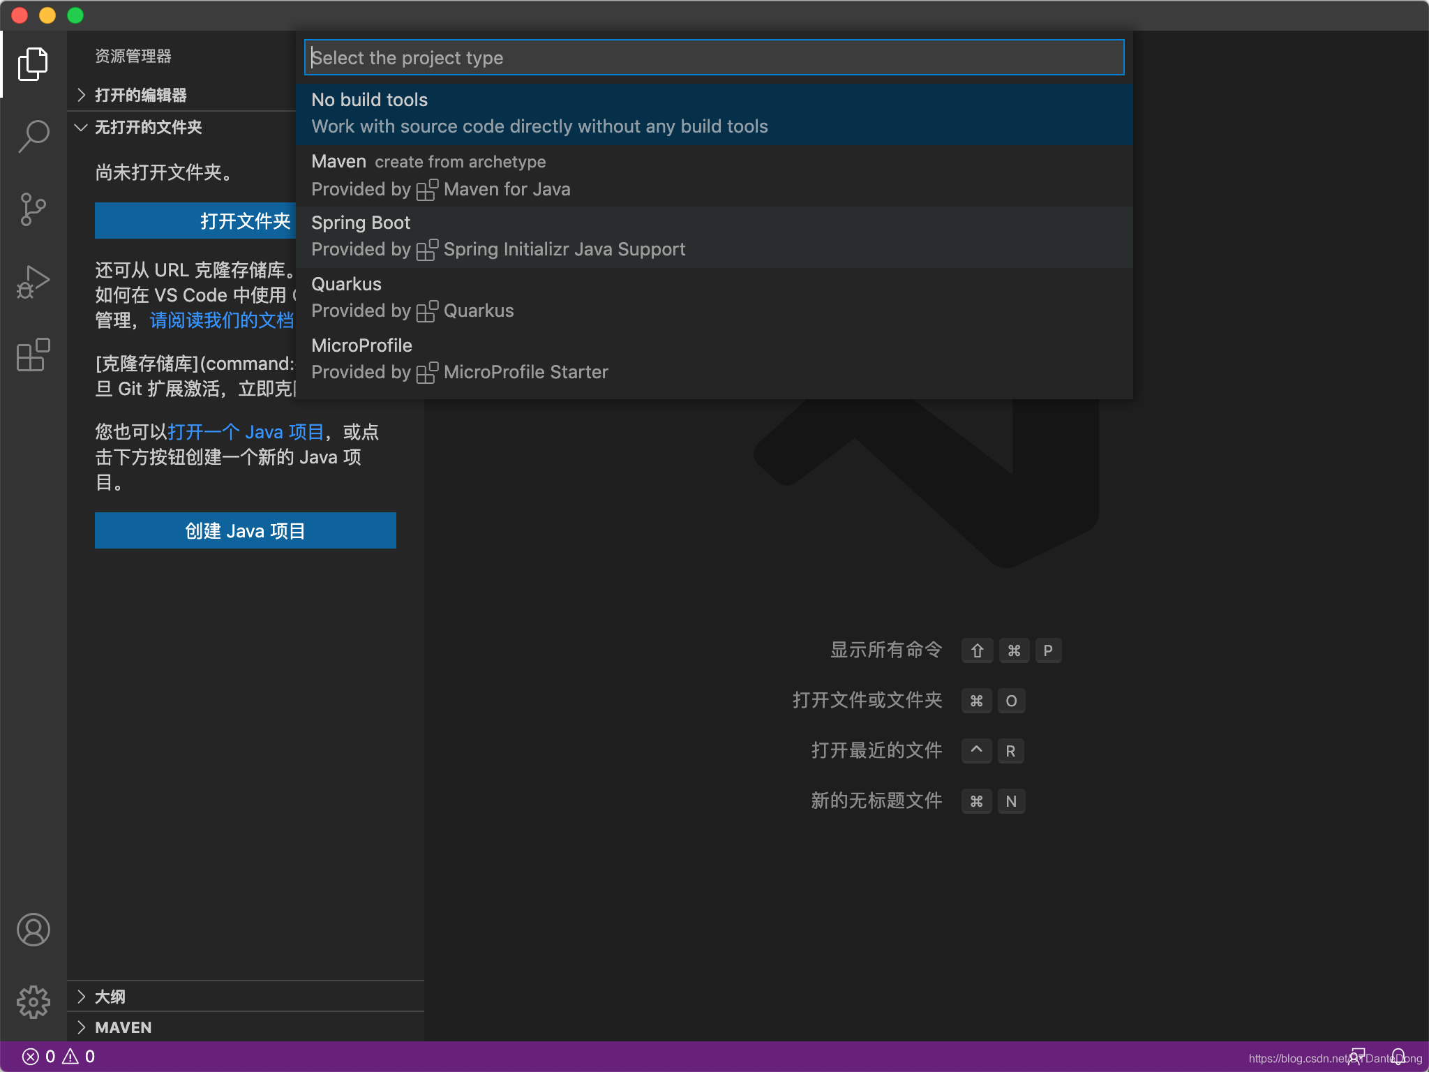Click the 打开文件夹 button
This screenshot has width=1429, height=1072.
[195, 221]
